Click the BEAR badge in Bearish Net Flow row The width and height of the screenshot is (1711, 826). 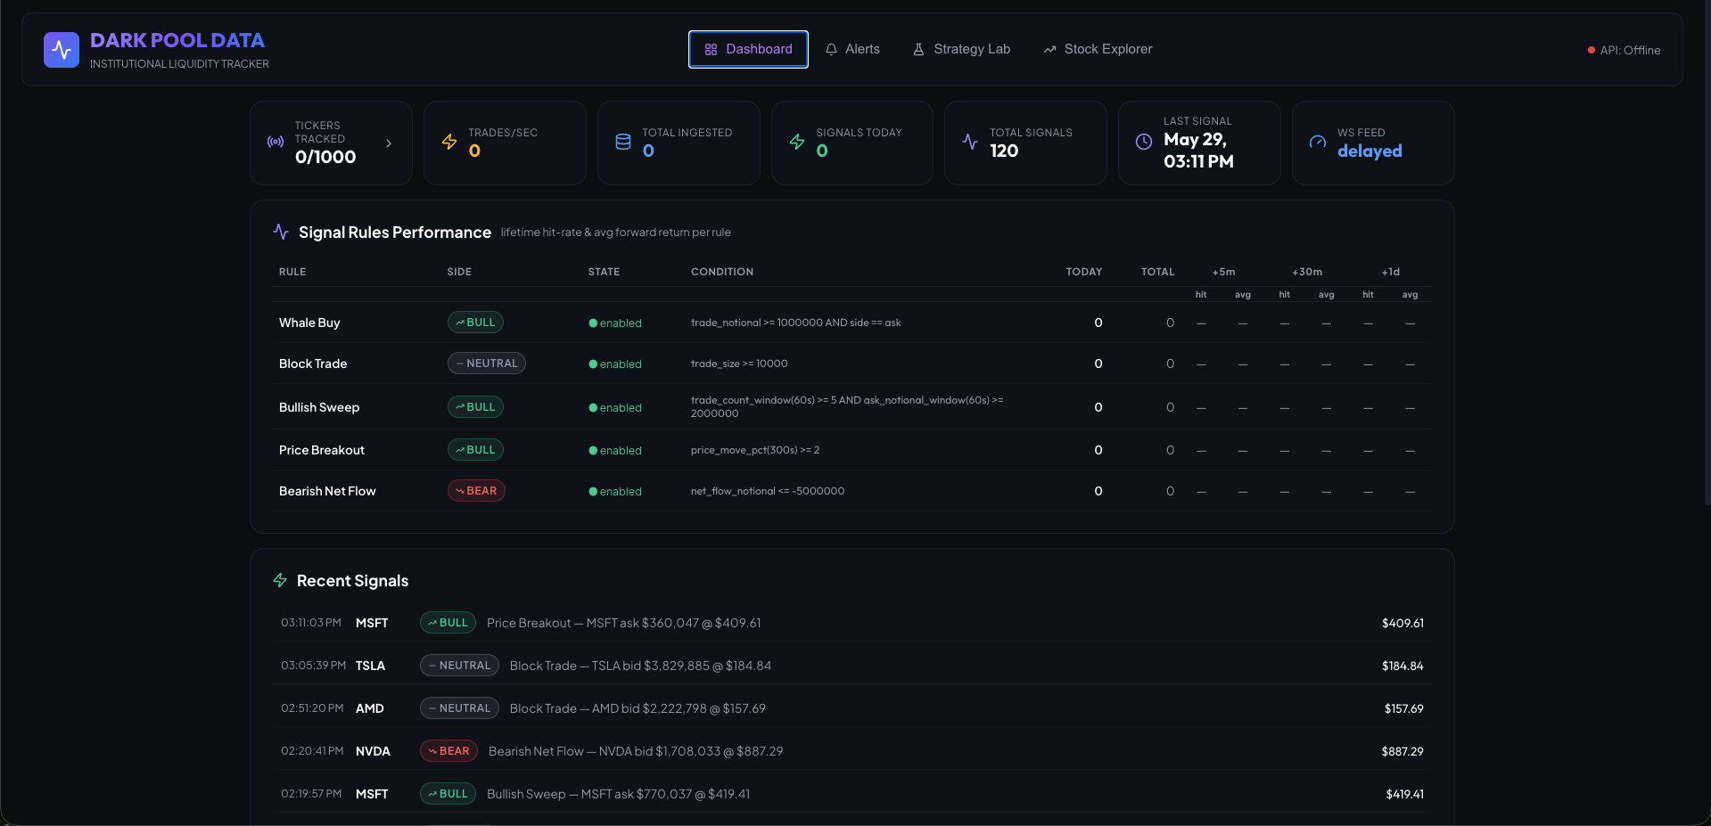[476, 491]
